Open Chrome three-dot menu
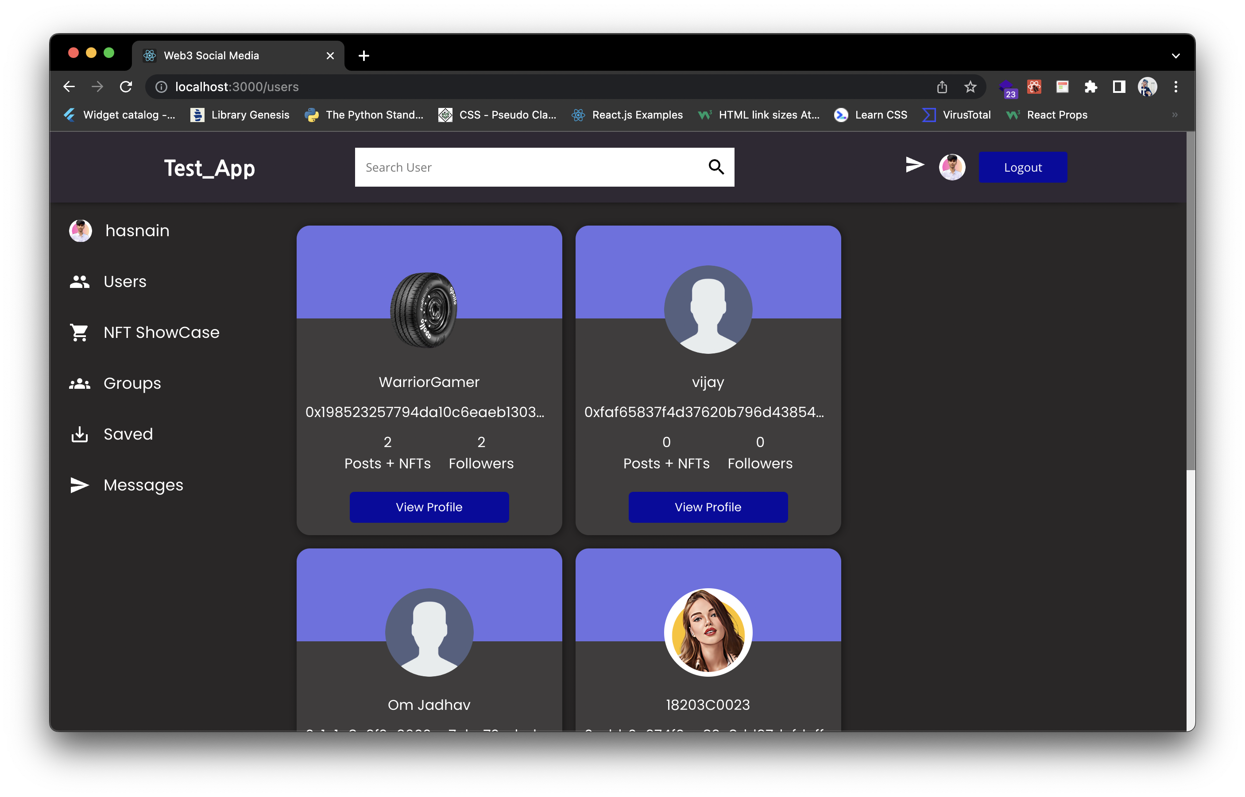The height and width of the screenshot is (797, 1245). [1175, 87]
